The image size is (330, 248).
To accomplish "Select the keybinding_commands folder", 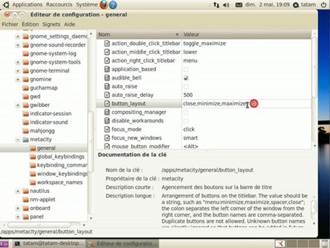I will (x=62, y=165).
